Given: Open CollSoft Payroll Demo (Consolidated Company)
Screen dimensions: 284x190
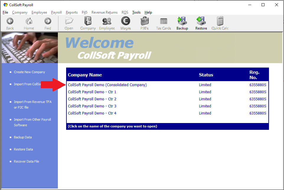Looking at the screenshot, I should (x=107, y=85).
